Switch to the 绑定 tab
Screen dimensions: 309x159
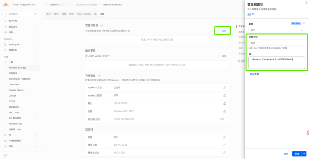point(72,14)
